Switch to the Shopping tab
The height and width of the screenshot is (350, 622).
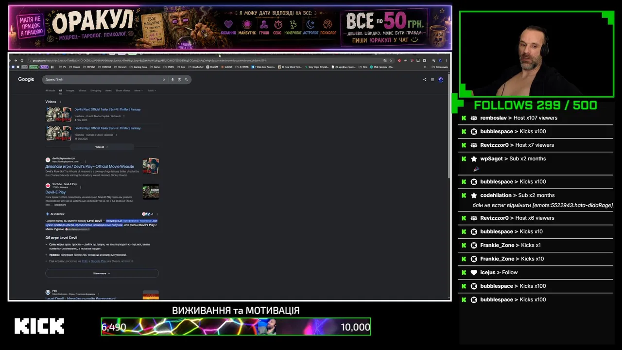[96, 90]
